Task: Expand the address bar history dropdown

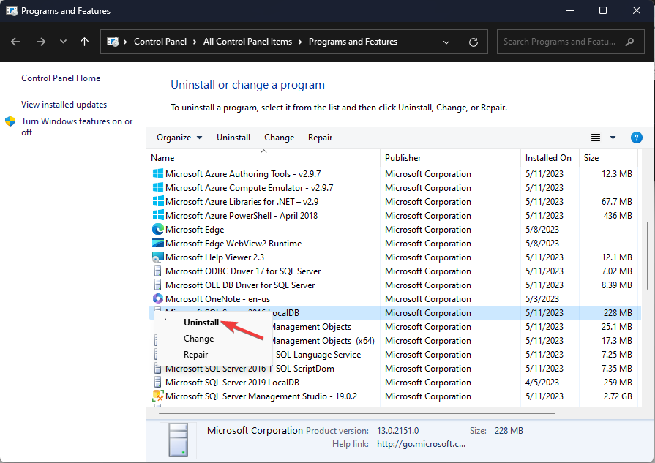Action: pyautogui.click(x=446, y=42)
